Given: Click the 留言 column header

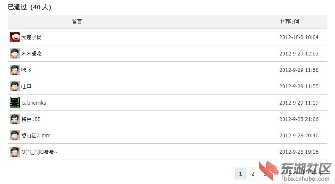Looking at the screenshot, I should tap(77, 21).
